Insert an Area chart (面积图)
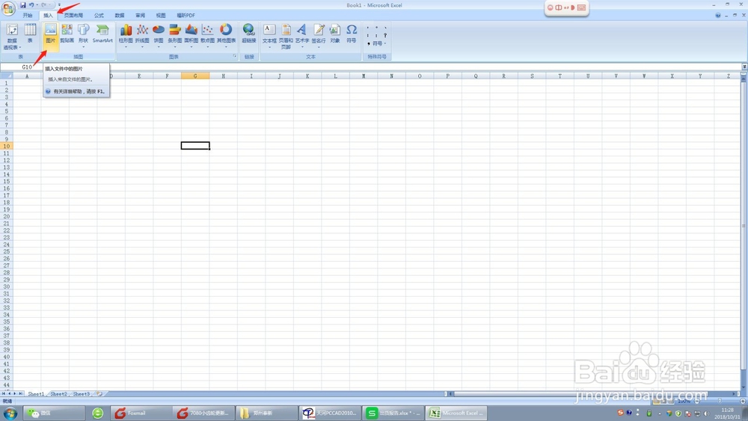The height and width of the screenshot is (421, 748). [x=191, y=36]
